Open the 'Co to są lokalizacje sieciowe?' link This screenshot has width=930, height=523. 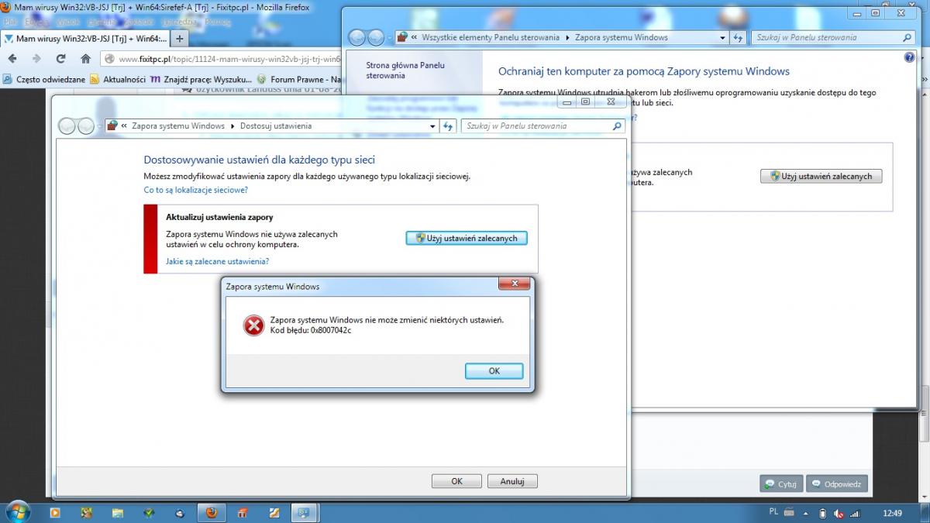pos(196,190)
